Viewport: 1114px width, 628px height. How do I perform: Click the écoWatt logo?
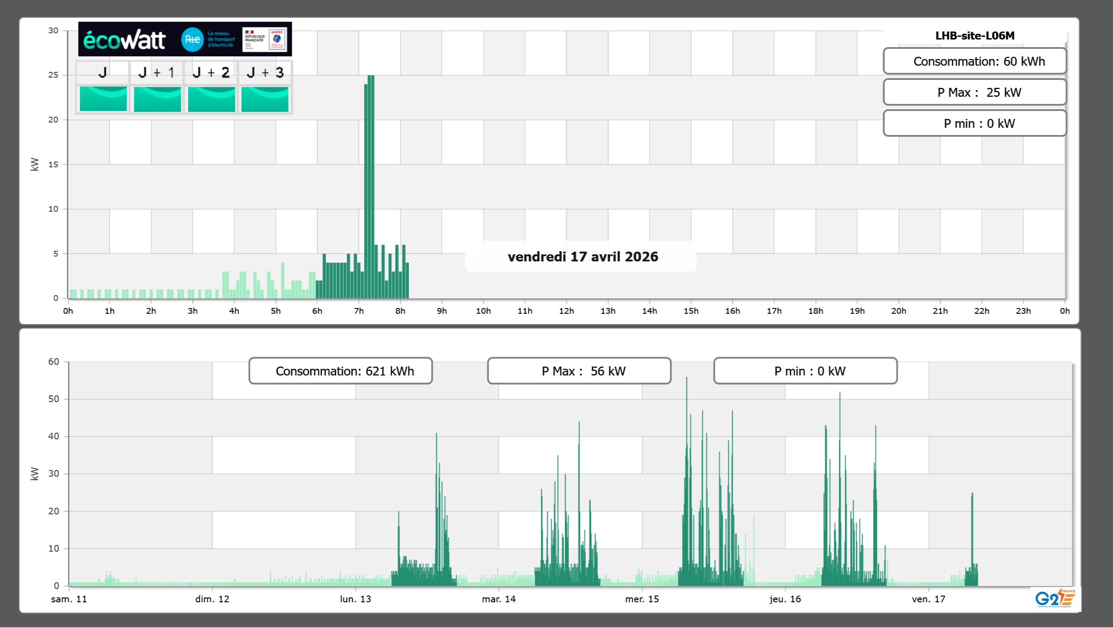124,40
